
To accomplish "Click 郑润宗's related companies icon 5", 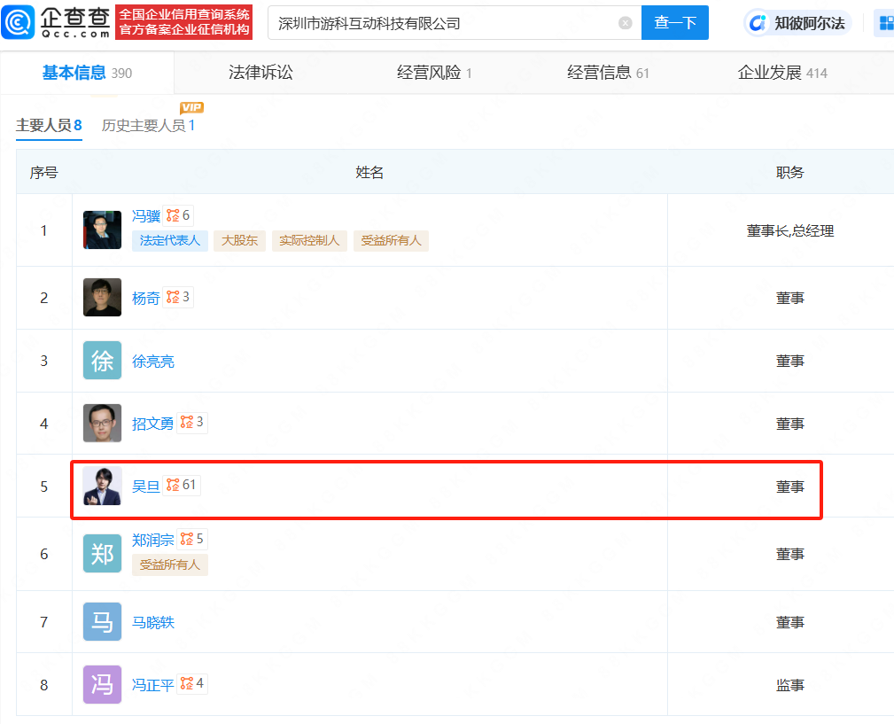I will 192,539.
